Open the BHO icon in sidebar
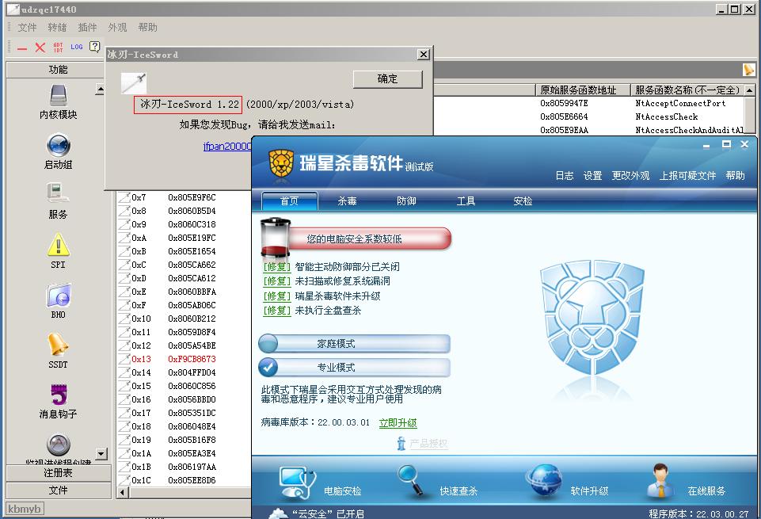This screenshot has width=761, height=519. [x=59, y=295]
